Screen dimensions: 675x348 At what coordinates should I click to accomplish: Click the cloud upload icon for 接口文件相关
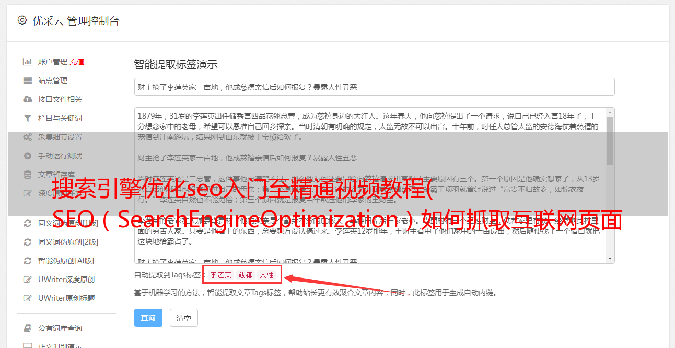28,99
